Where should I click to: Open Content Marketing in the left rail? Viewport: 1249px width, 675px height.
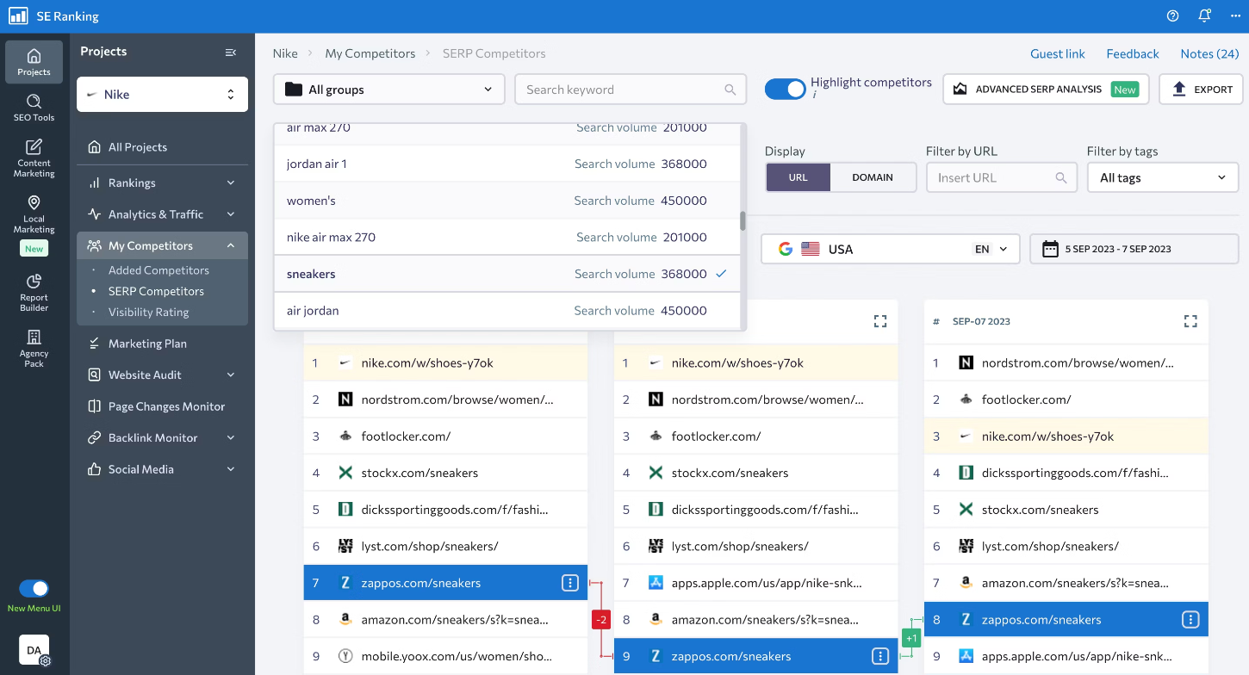[34, 158]
